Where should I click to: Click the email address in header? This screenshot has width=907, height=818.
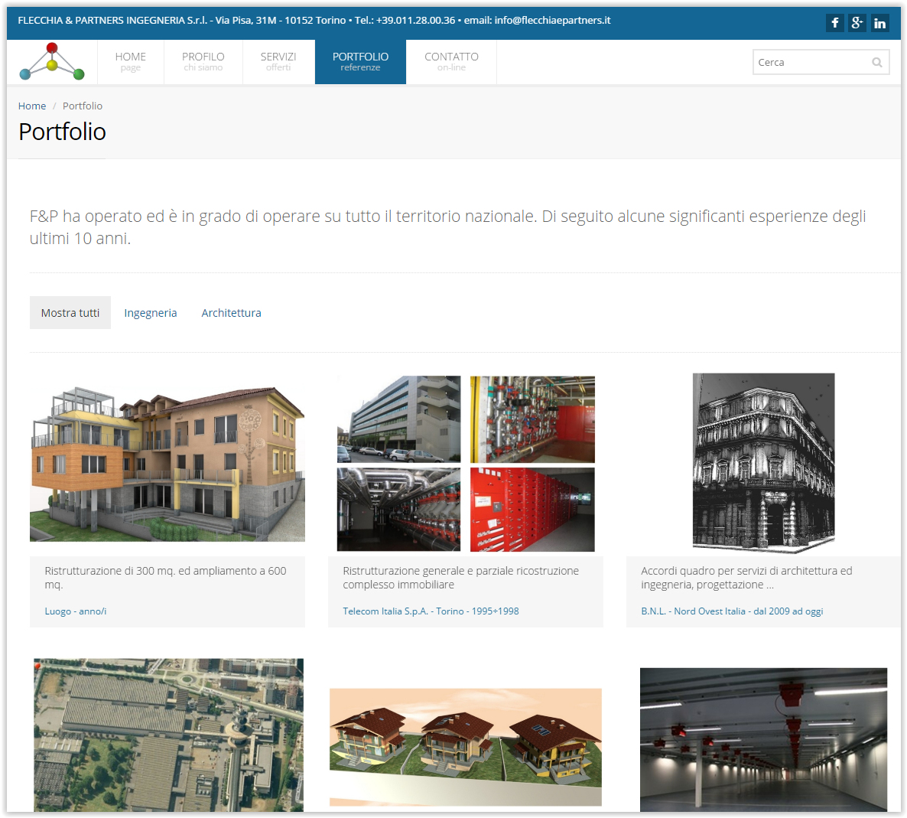552,20
